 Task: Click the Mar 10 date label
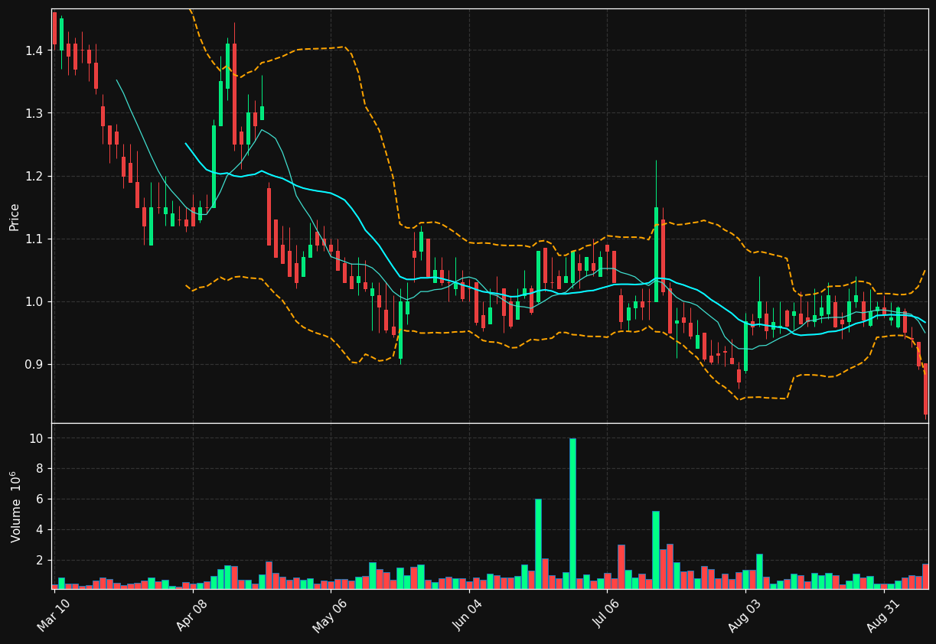(x=54, y=616)
